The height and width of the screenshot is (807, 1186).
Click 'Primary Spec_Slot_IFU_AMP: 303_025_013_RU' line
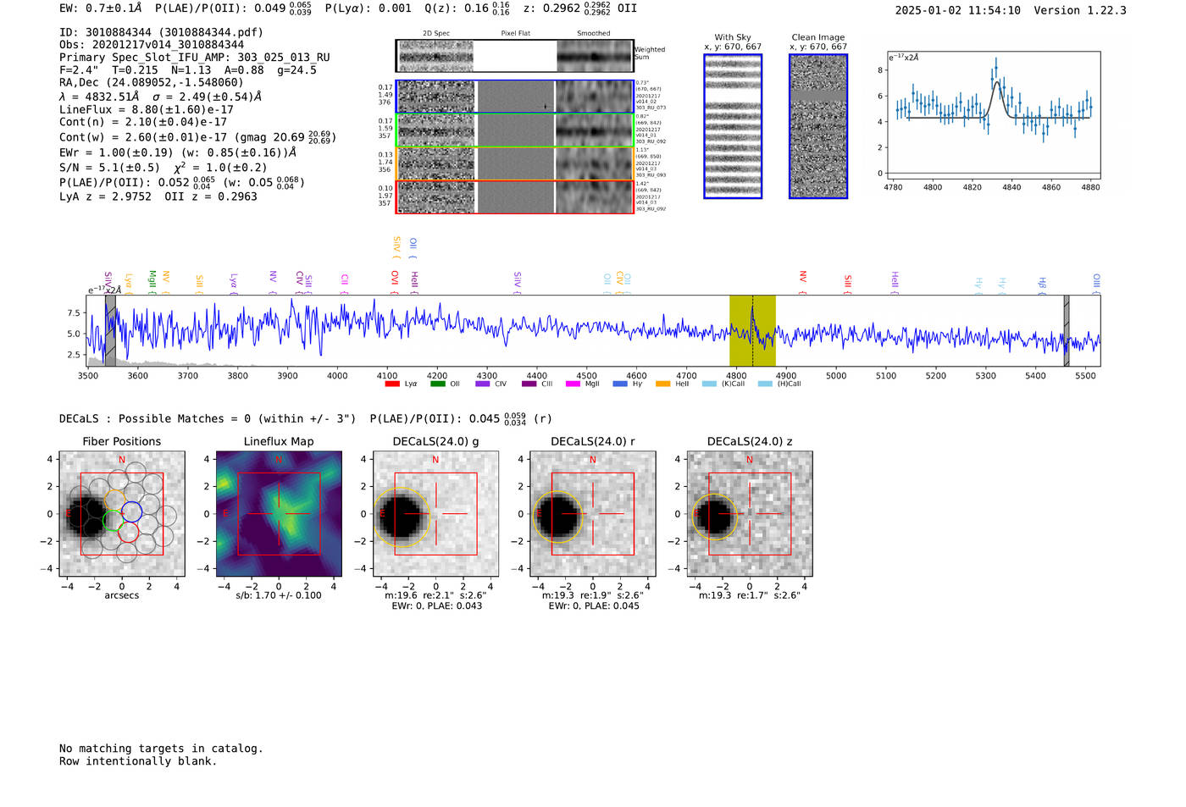click(195, 58)
